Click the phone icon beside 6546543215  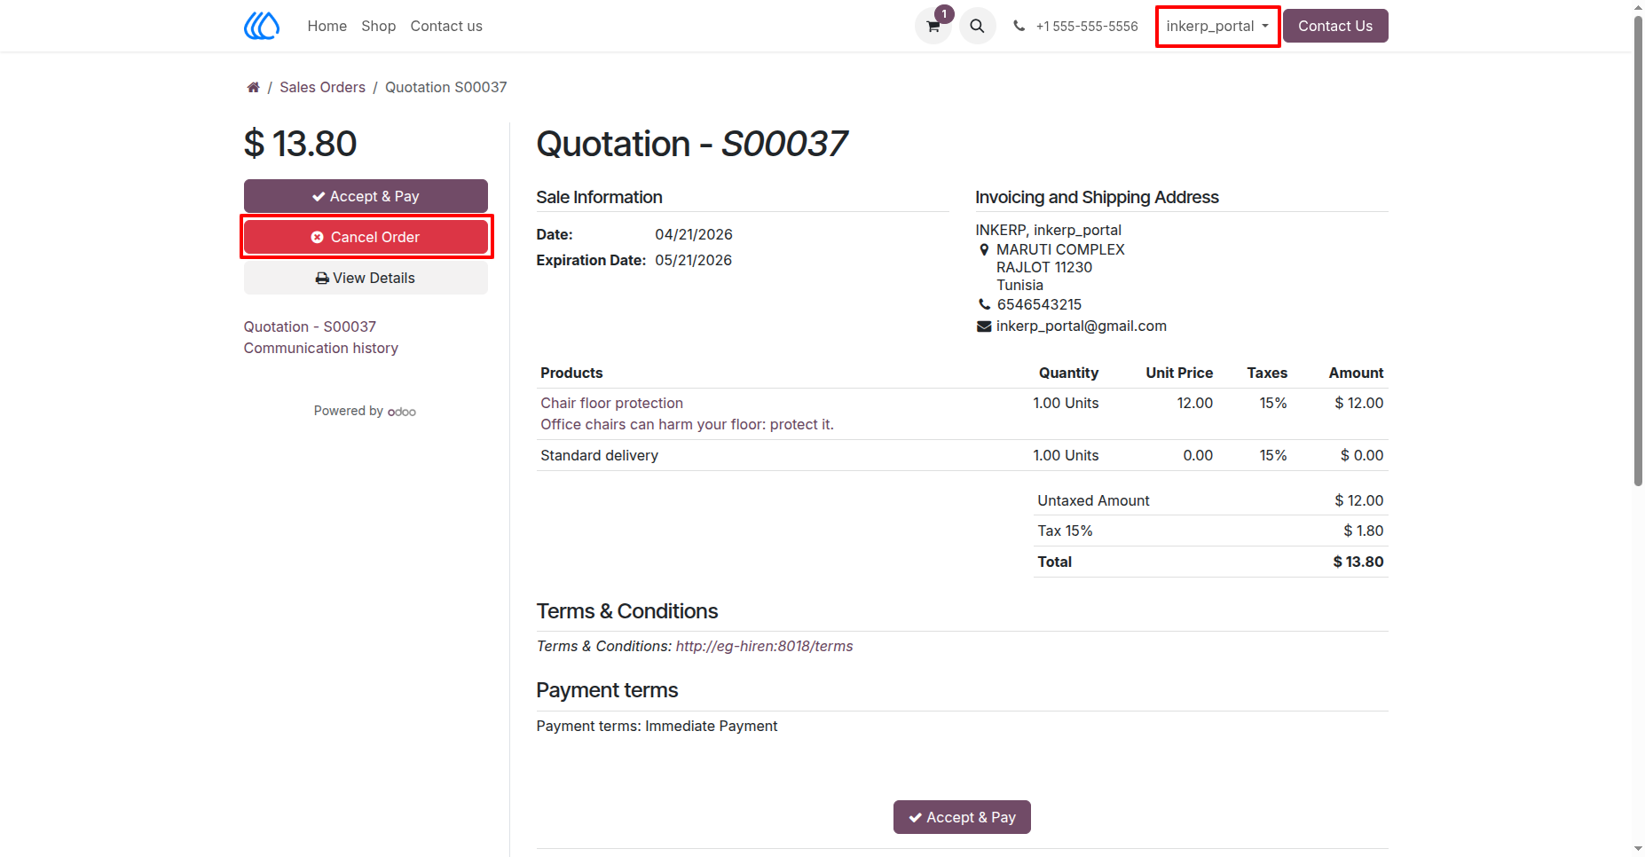point(984,304)
